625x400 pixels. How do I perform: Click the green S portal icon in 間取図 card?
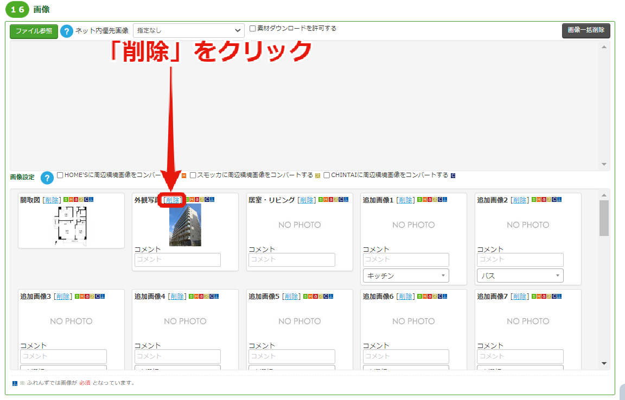[66, 200]
